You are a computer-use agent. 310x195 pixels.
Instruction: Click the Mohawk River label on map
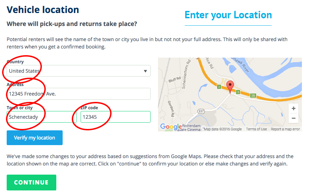[x=240, y=64]
